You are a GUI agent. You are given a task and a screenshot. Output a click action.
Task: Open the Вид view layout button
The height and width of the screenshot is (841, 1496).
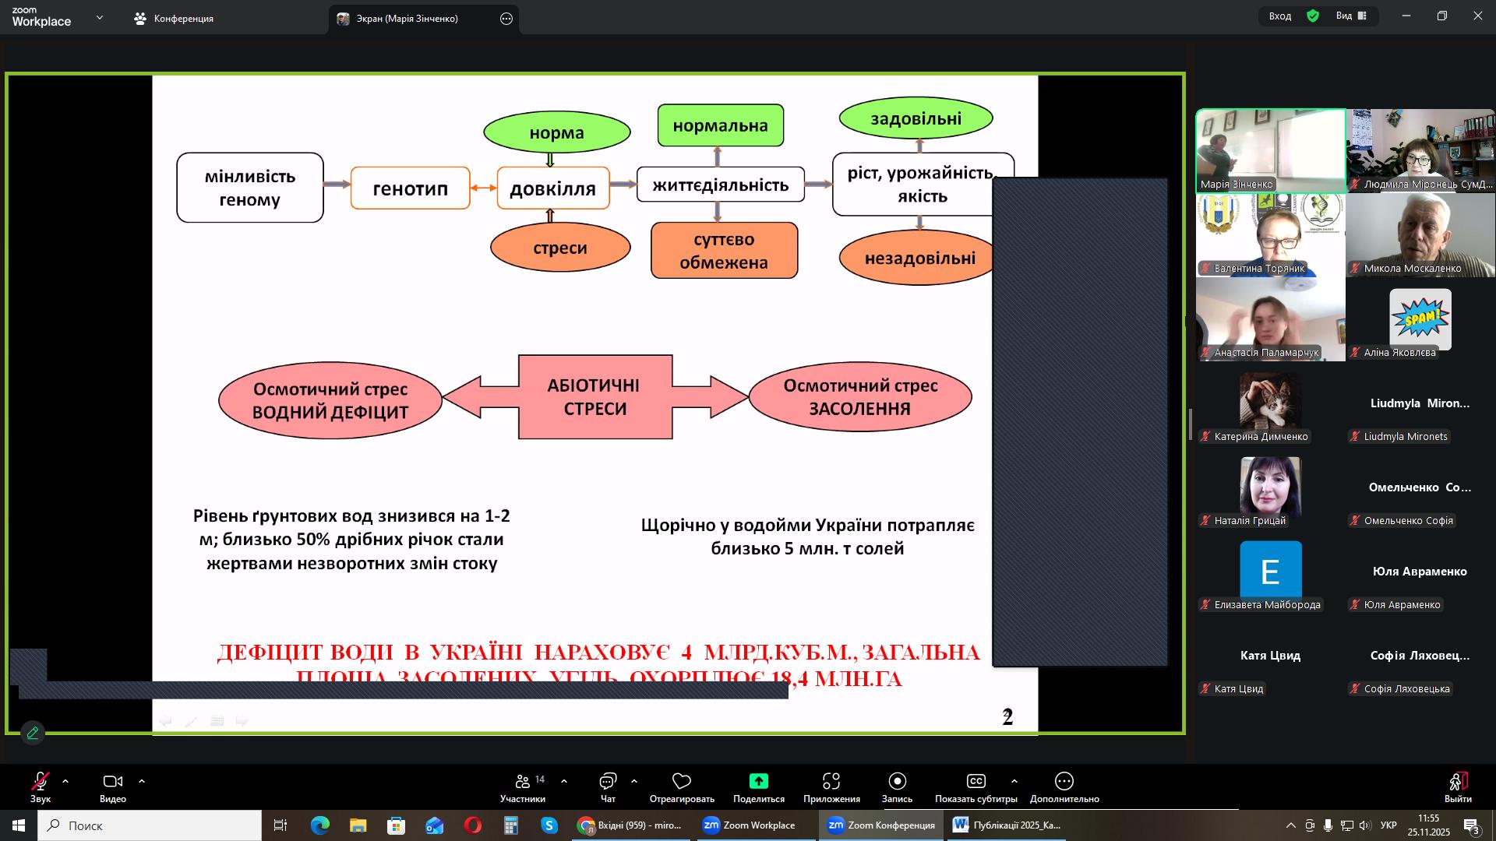[1352, 16]
